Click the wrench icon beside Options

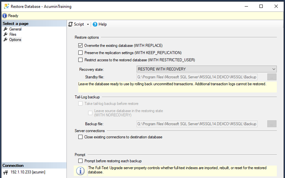[6, 40]
